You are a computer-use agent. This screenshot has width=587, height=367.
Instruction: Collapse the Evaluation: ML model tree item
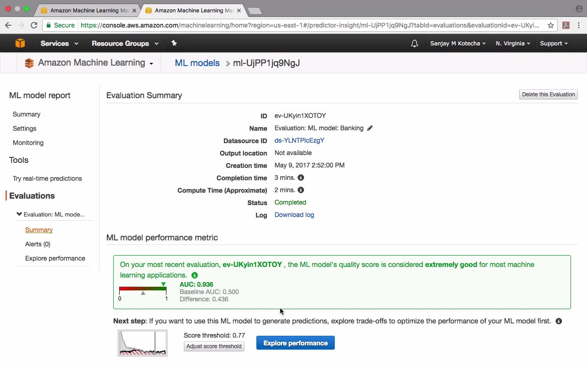(x=19, y=214)
